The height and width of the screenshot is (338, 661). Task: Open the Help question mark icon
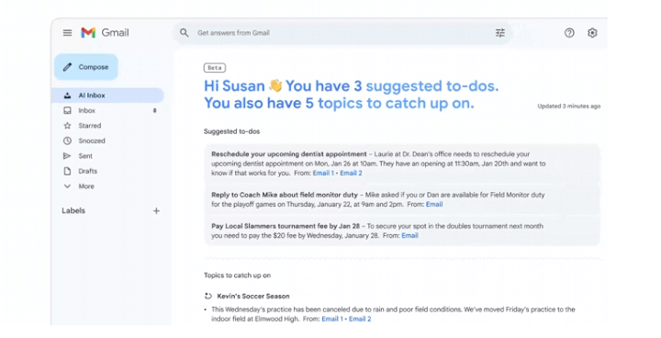coord(569,32)
